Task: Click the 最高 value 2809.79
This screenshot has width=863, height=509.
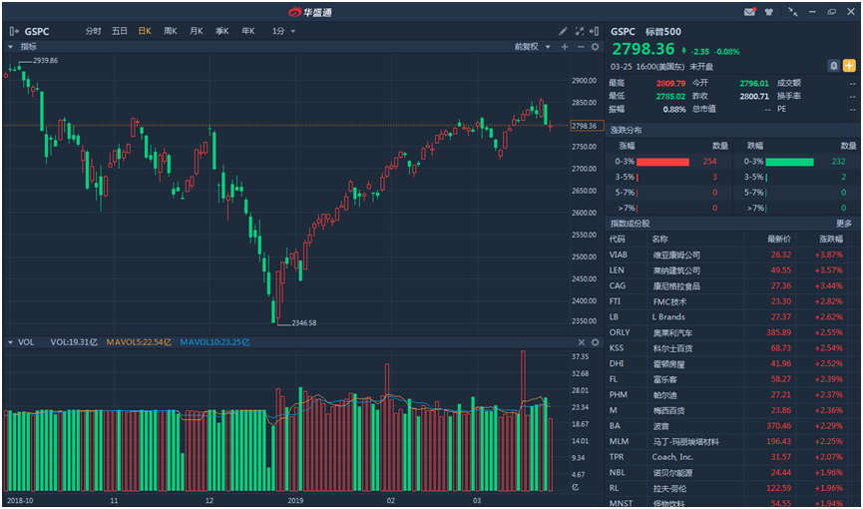Action: (x=670, y=83)
